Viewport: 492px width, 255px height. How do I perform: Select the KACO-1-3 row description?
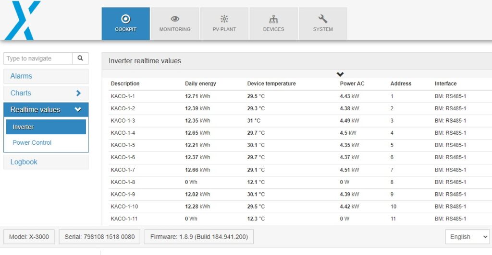coord(123,120)
